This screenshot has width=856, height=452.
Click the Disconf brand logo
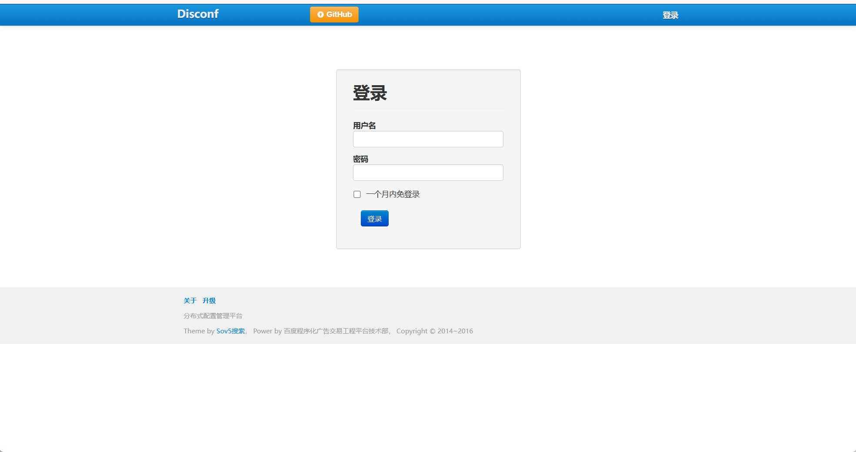click(x=198, y=14)
